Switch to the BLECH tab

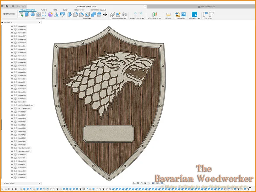(x=66, y=10)
